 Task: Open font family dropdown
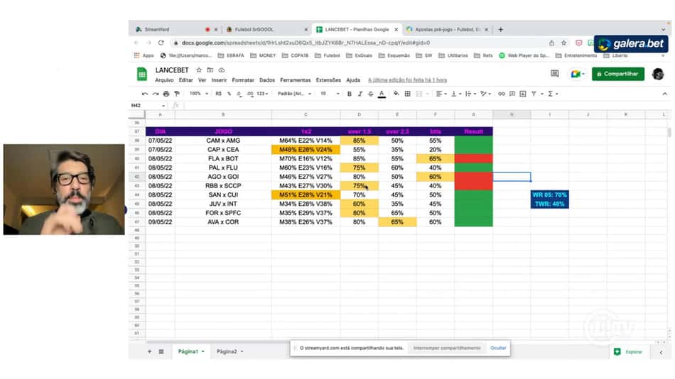coord(294,94)
